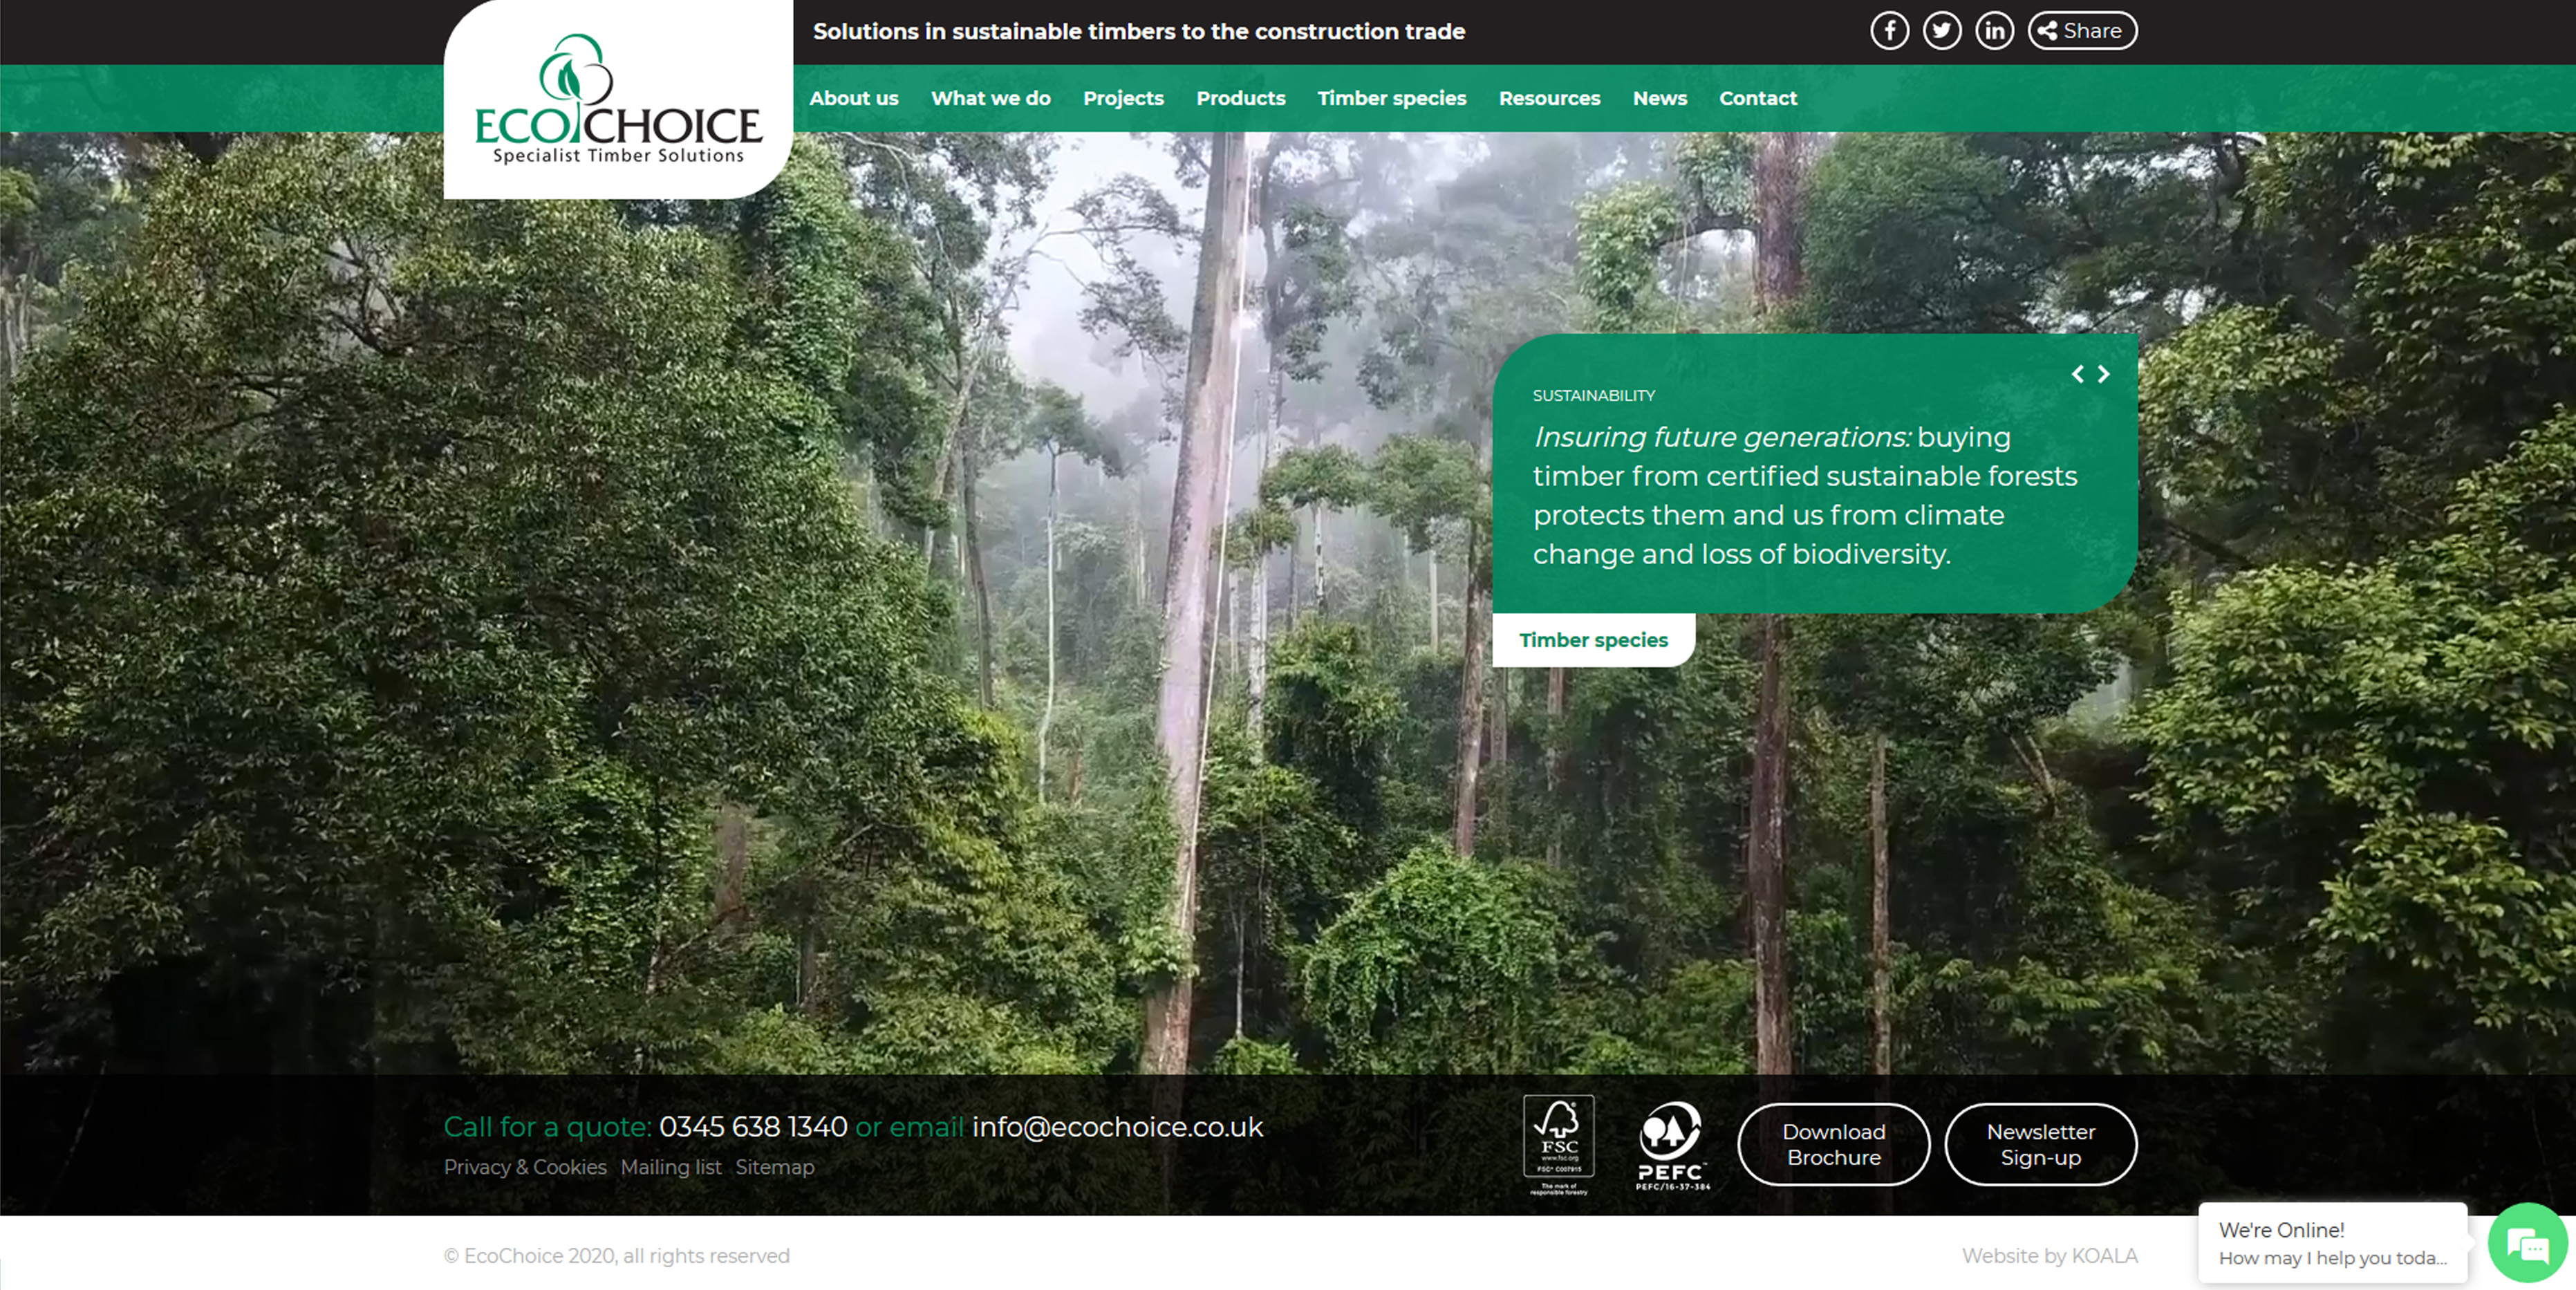The width and height of the screenshot is (2576, 1290).
Task: Click Newsletter Sign-up button
Action: 2040,1144
